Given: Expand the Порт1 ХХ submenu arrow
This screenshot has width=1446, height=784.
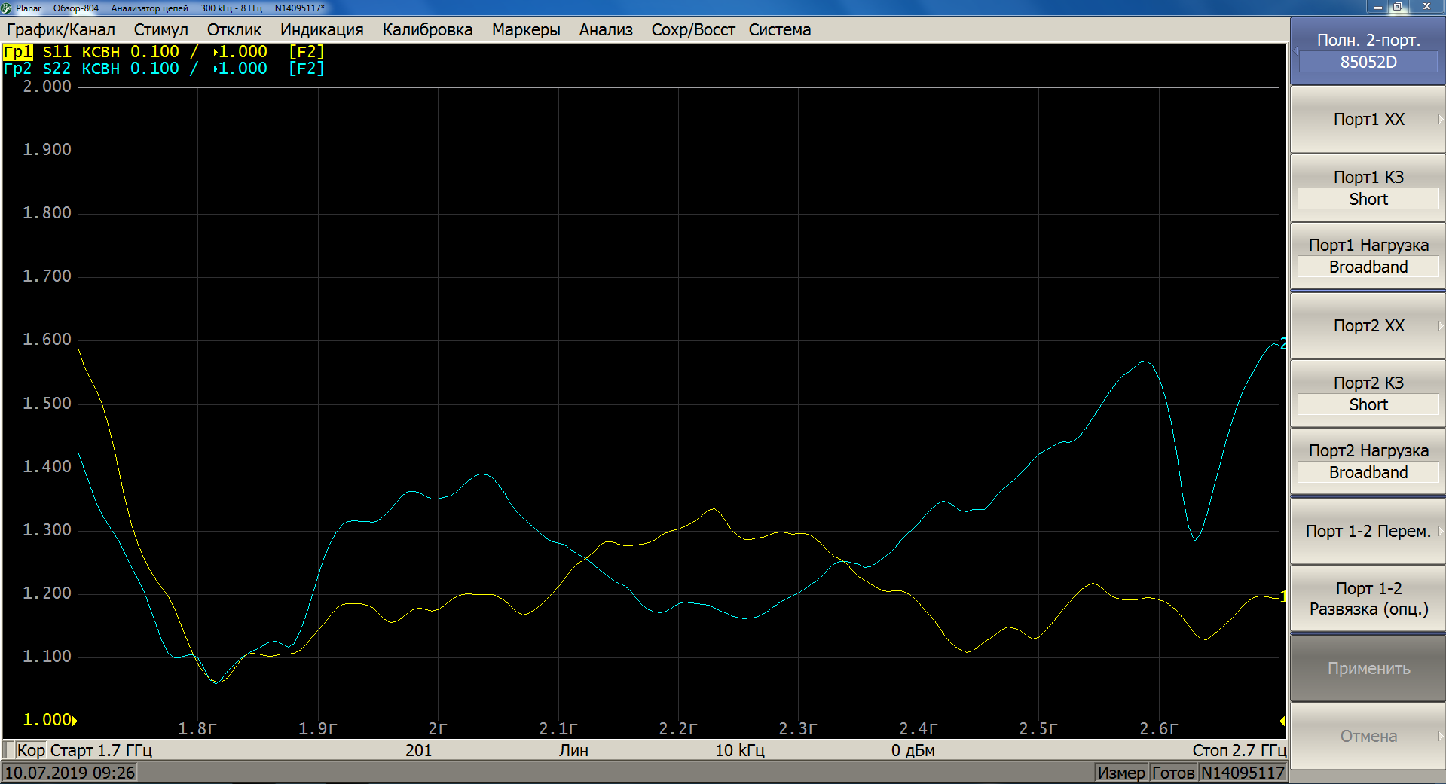Looking at the screenshot, I should [x=1440, y=120].
